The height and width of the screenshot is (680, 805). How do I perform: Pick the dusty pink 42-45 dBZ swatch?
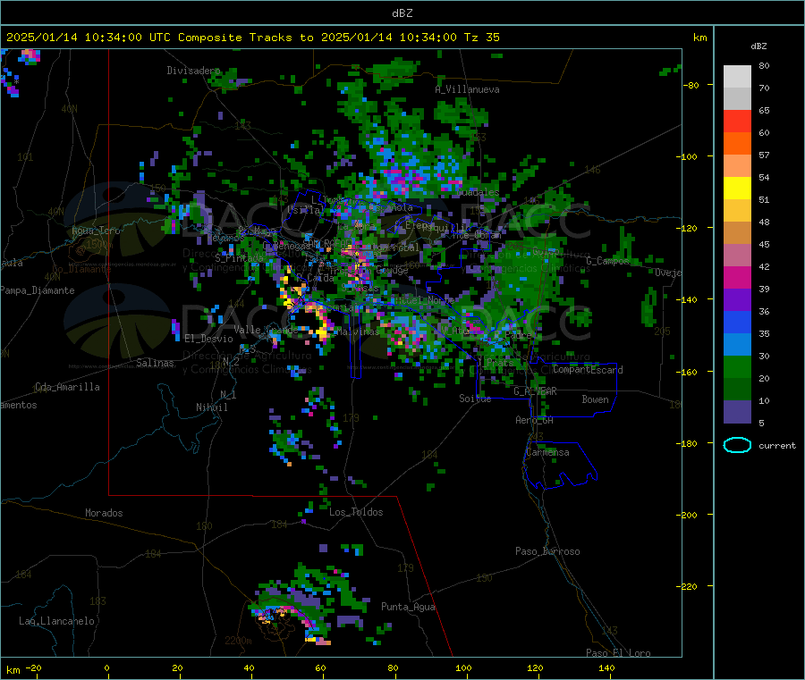737,256
